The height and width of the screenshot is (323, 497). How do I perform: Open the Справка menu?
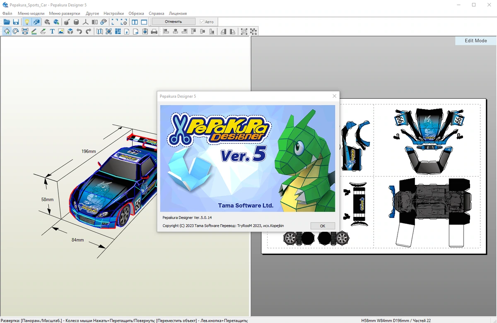[x=156, y=13]
